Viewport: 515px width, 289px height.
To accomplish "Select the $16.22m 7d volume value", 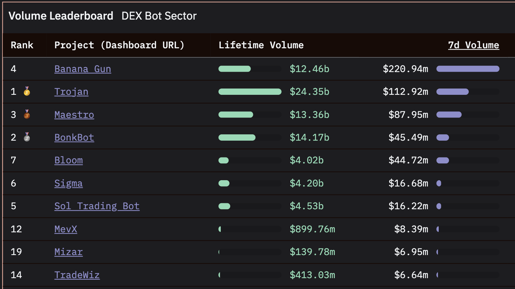I will (408, 206).
